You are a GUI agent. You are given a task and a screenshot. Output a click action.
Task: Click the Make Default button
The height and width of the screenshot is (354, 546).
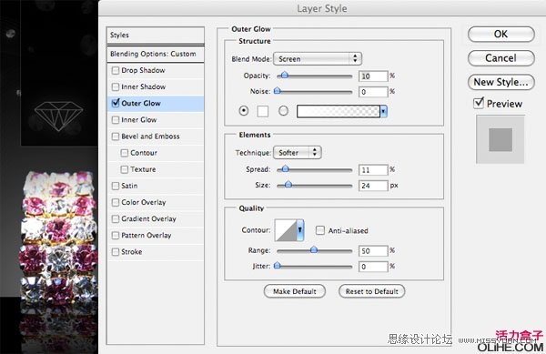coord(295,291)
